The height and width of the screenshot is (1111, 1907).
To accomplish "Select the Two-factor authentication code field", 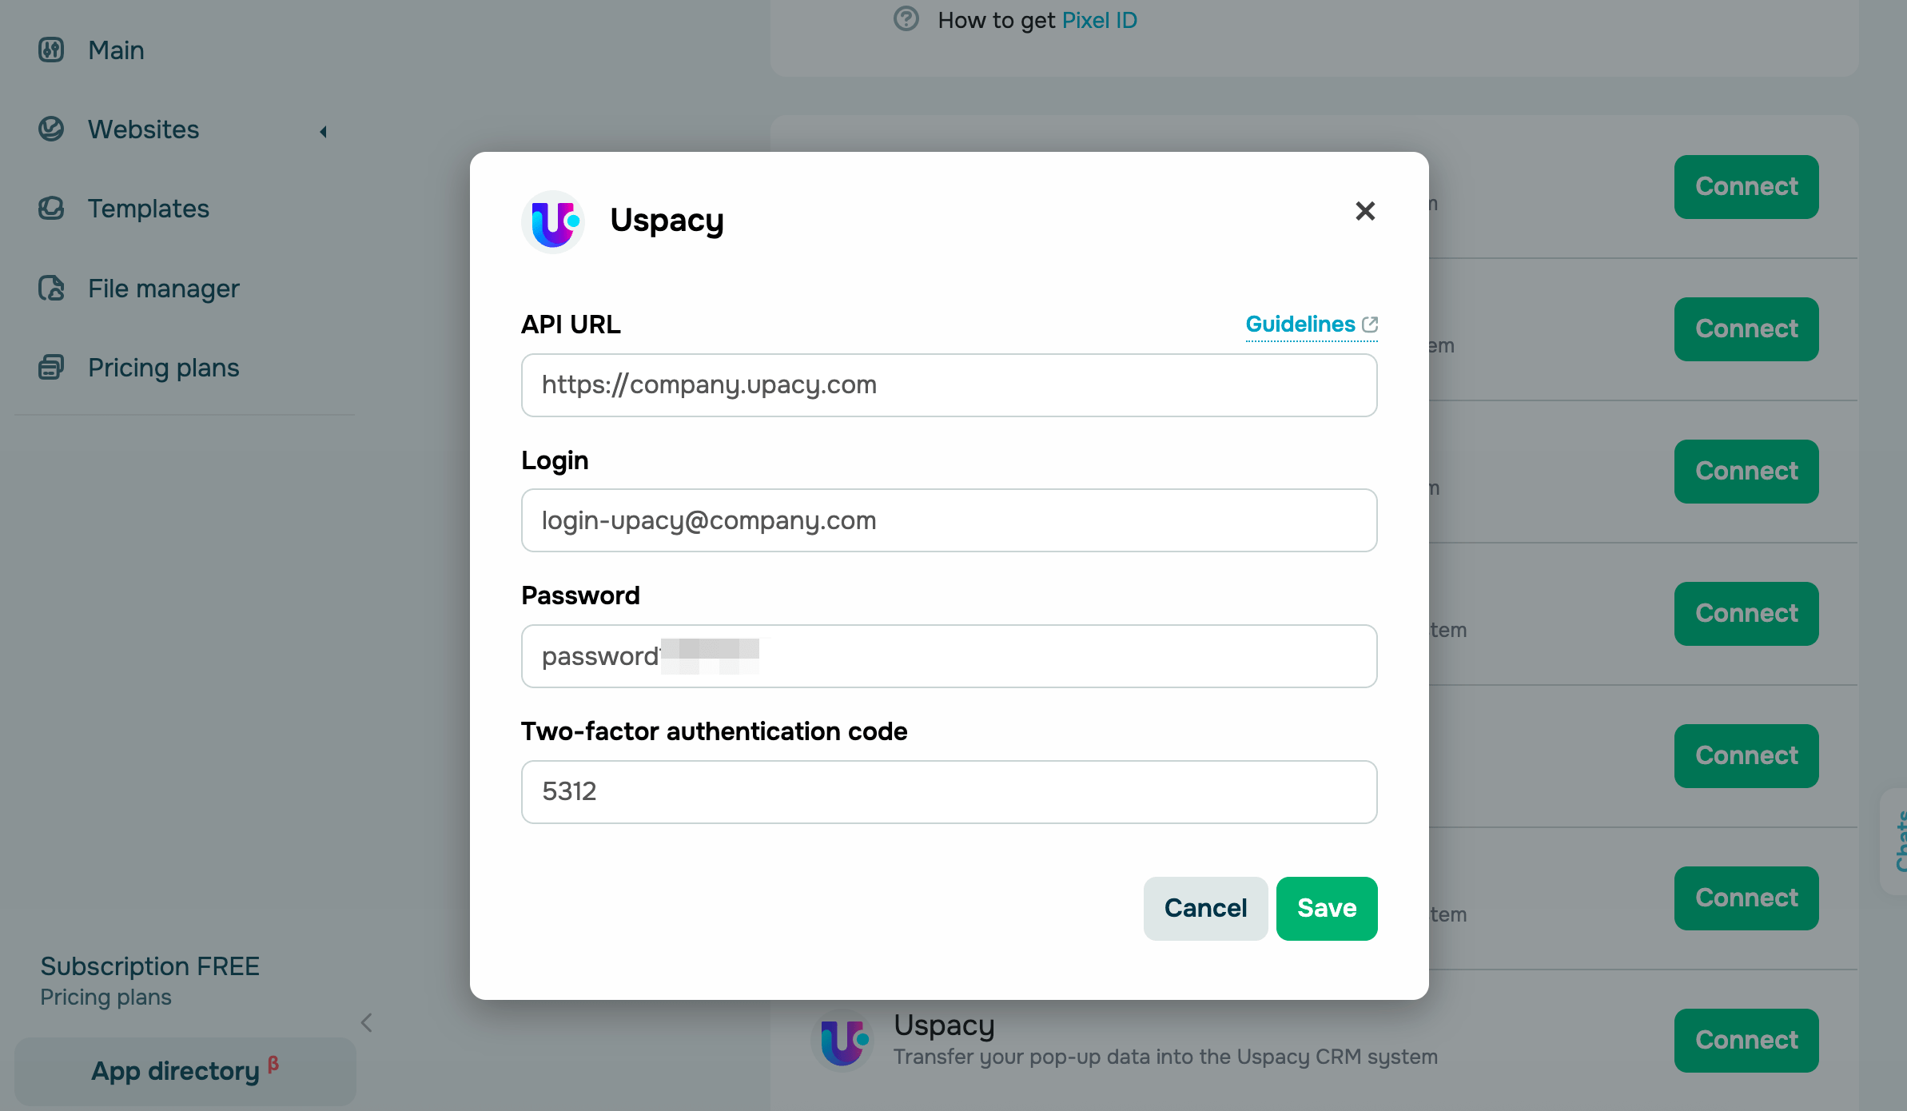I will (x=949, y=792).
